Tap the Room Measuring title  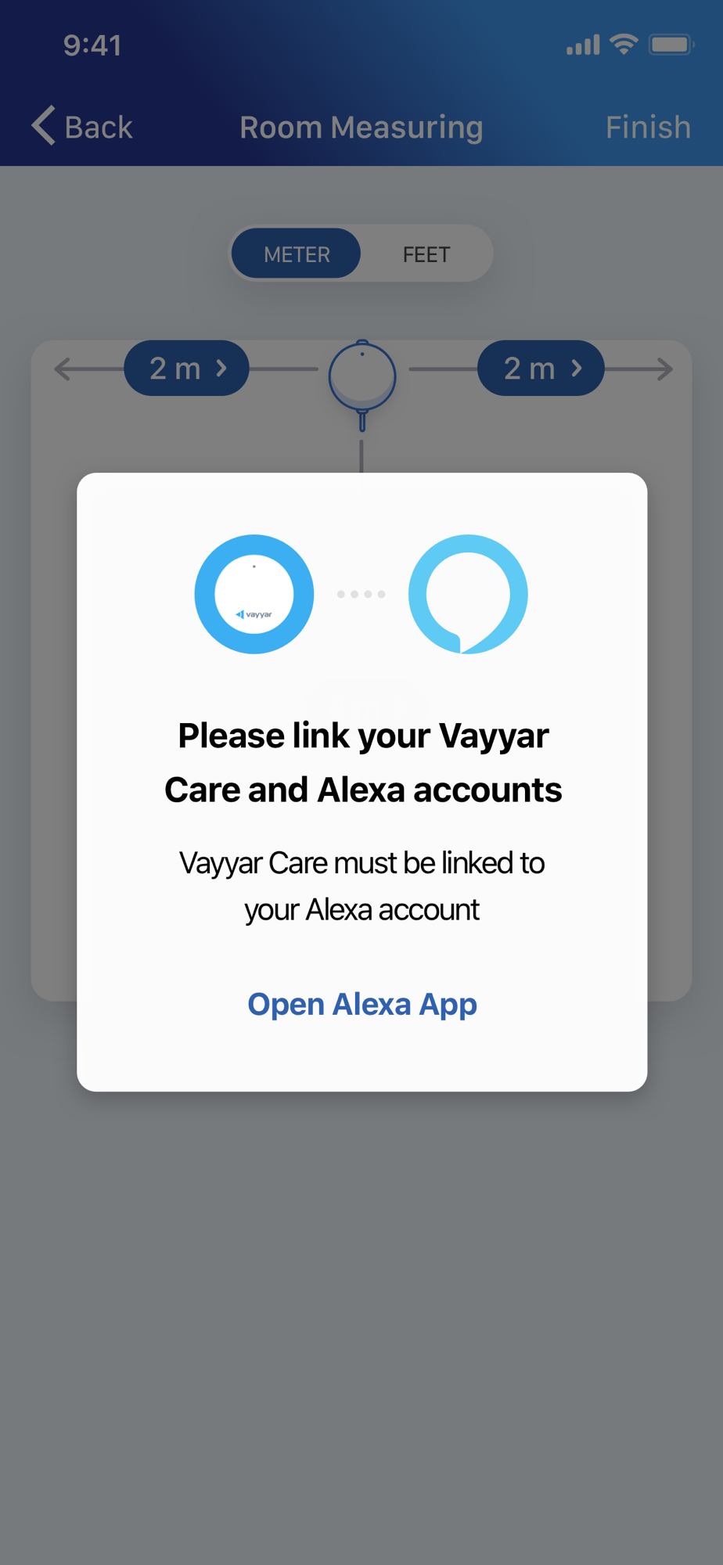tap(361, 127)
